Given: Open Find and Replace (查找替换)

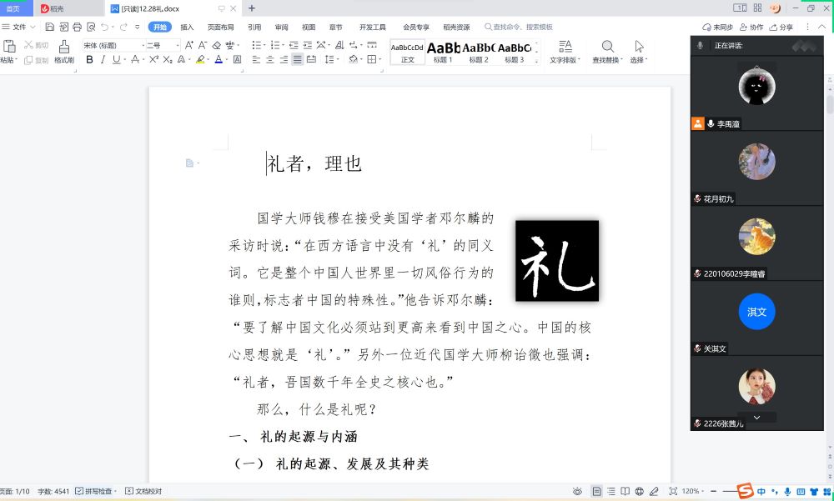Looking at the screenshot, I should 608,52.
